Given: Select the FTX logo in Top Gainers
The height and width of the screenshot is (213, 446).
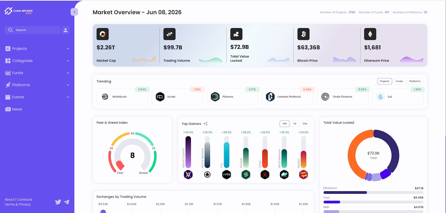Looking at the screenshot, I should [x=227, y=174].
